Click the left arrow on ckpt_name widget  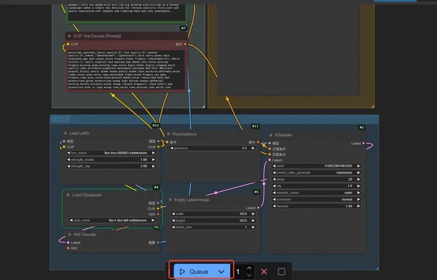click(x=71, y=220)
